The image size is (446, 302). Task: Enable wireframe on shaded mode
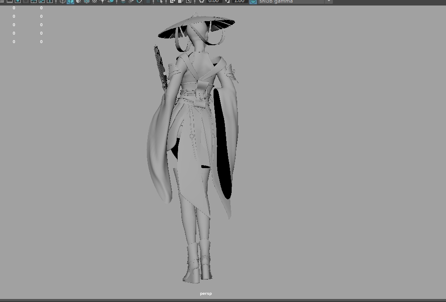coord(86,2)
